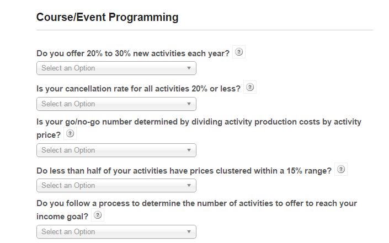The image size is (389, 243).
Task: Click help icon beside new activities question
Action: coord(239,52)
